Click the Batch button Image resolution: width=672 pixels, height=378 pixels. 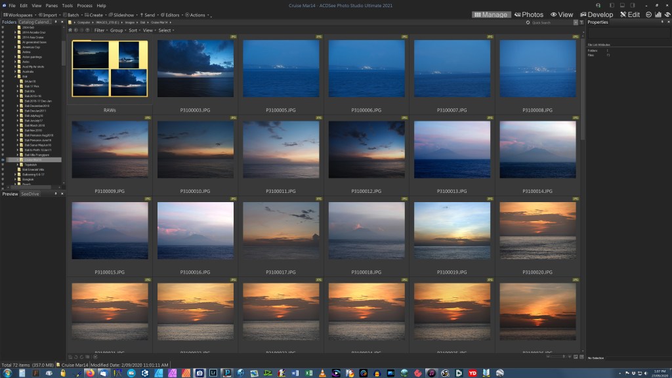73,14
